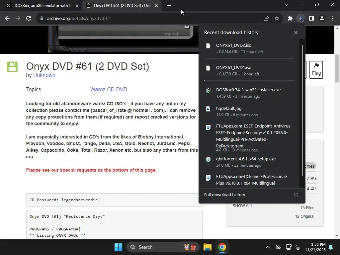Open Chrome three-dot menu
Image resolution: width=340 pixels, height=255 pixels.
coord(333,19)
